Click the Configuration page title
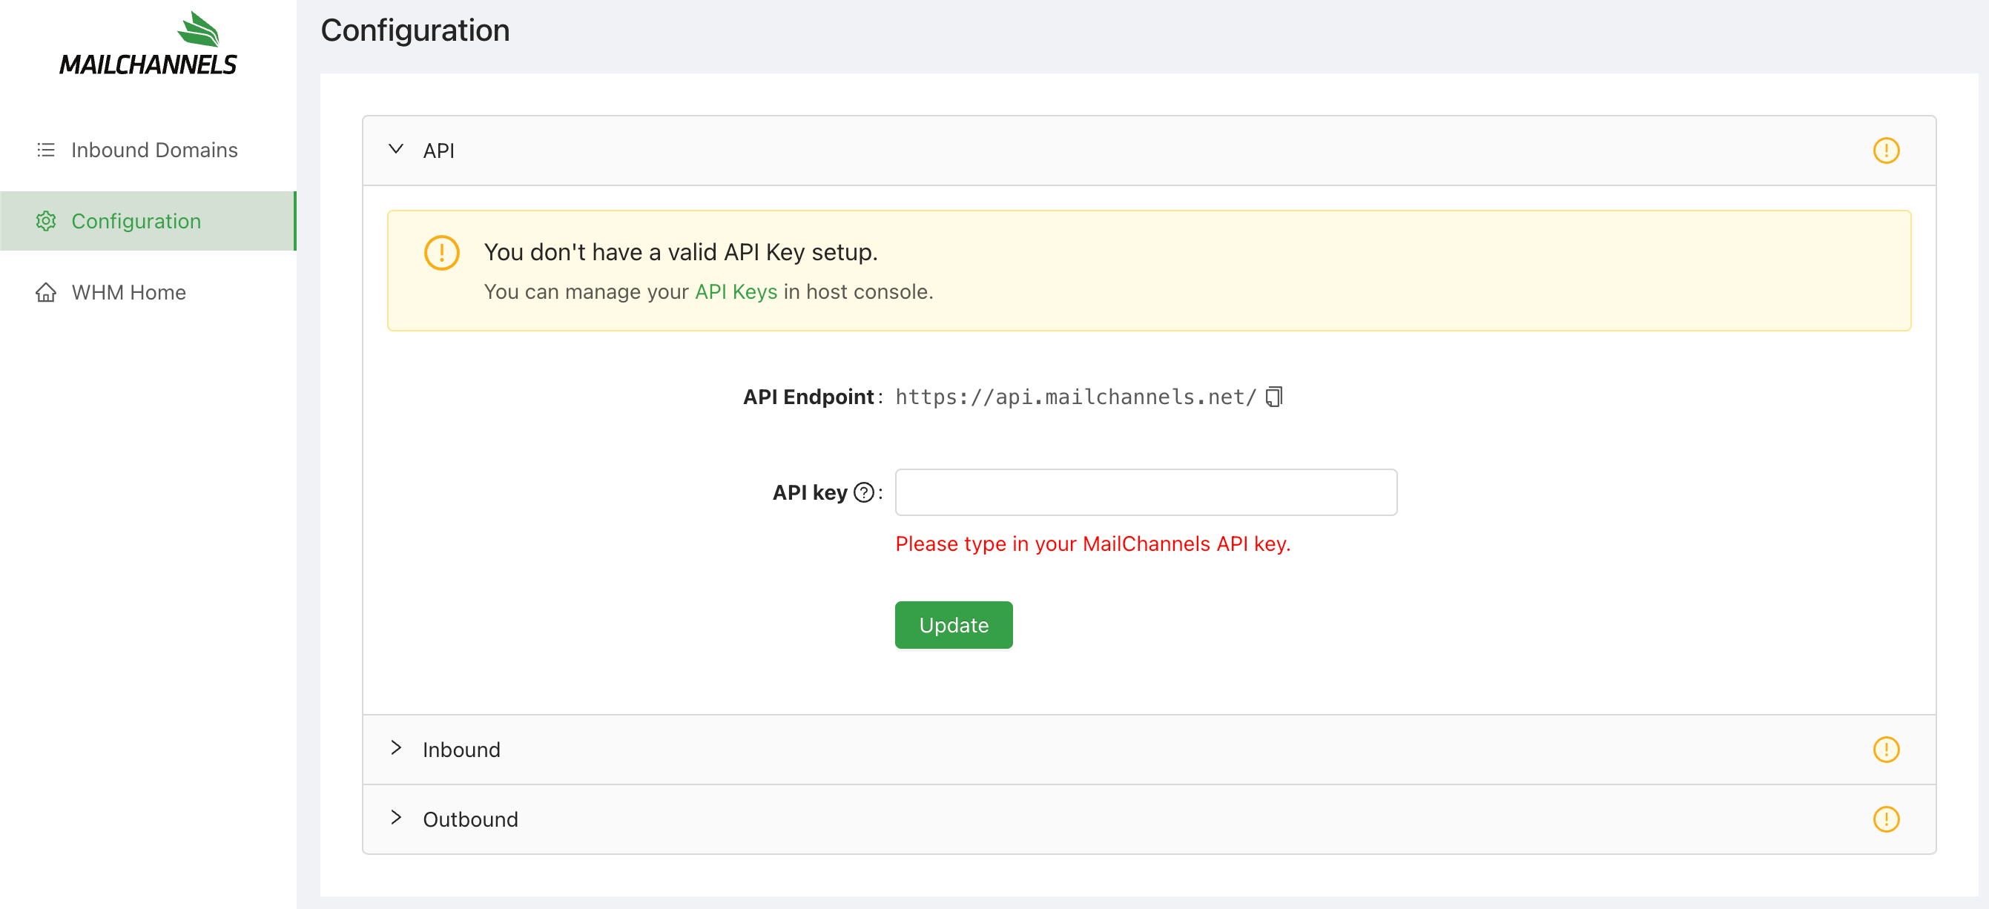This screenshot has width=1989, height=909. tap(415, 31)
